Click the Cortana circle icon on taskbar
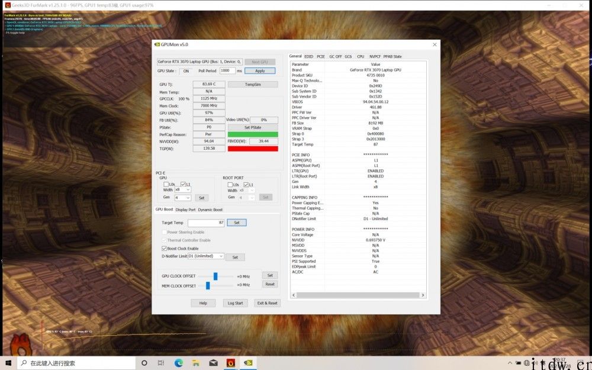 pyautogui.click(x=144, y=363)
